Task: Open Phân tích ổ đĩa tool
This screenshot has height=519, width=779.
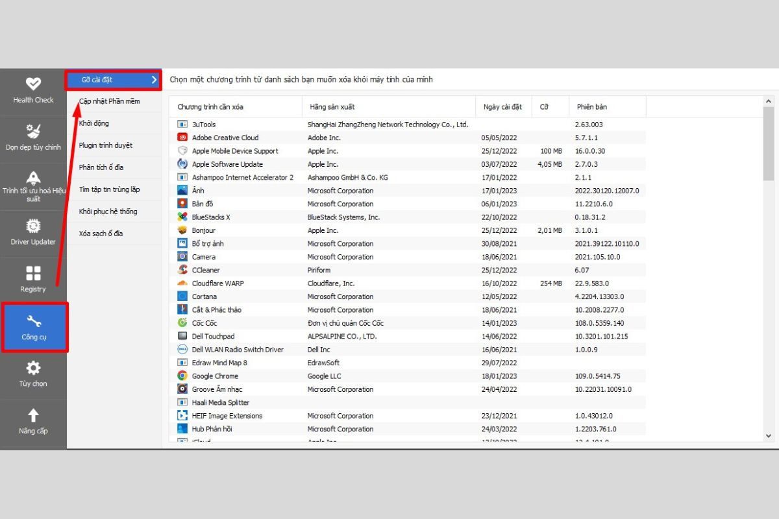Action: [x=114, y=167]
